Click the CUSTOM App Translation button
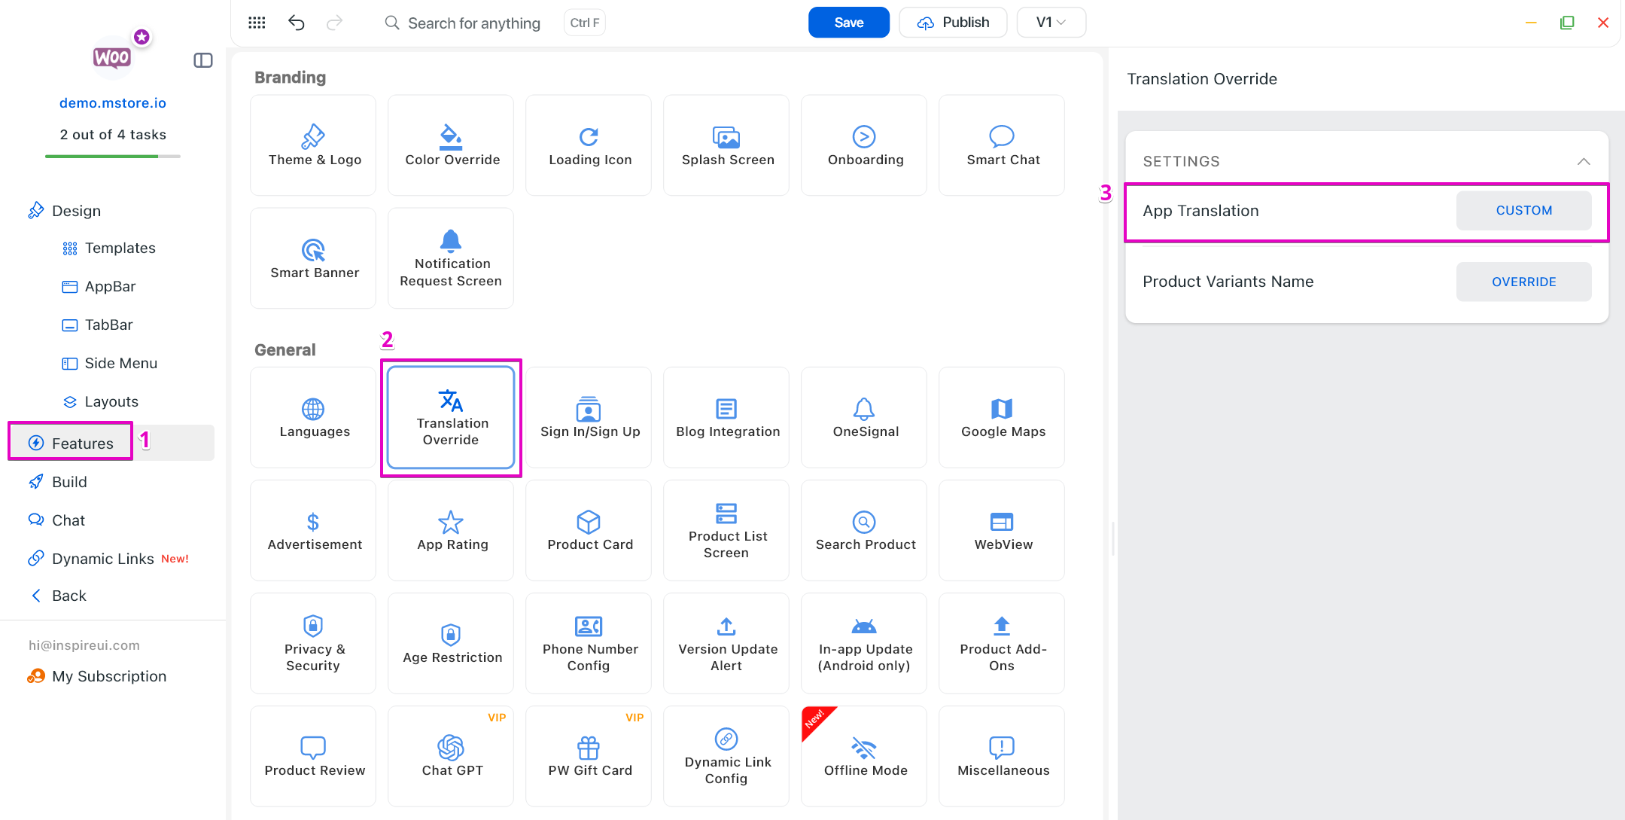The height and width of the screenshot is (820, 1625). tap(1523, 211)
